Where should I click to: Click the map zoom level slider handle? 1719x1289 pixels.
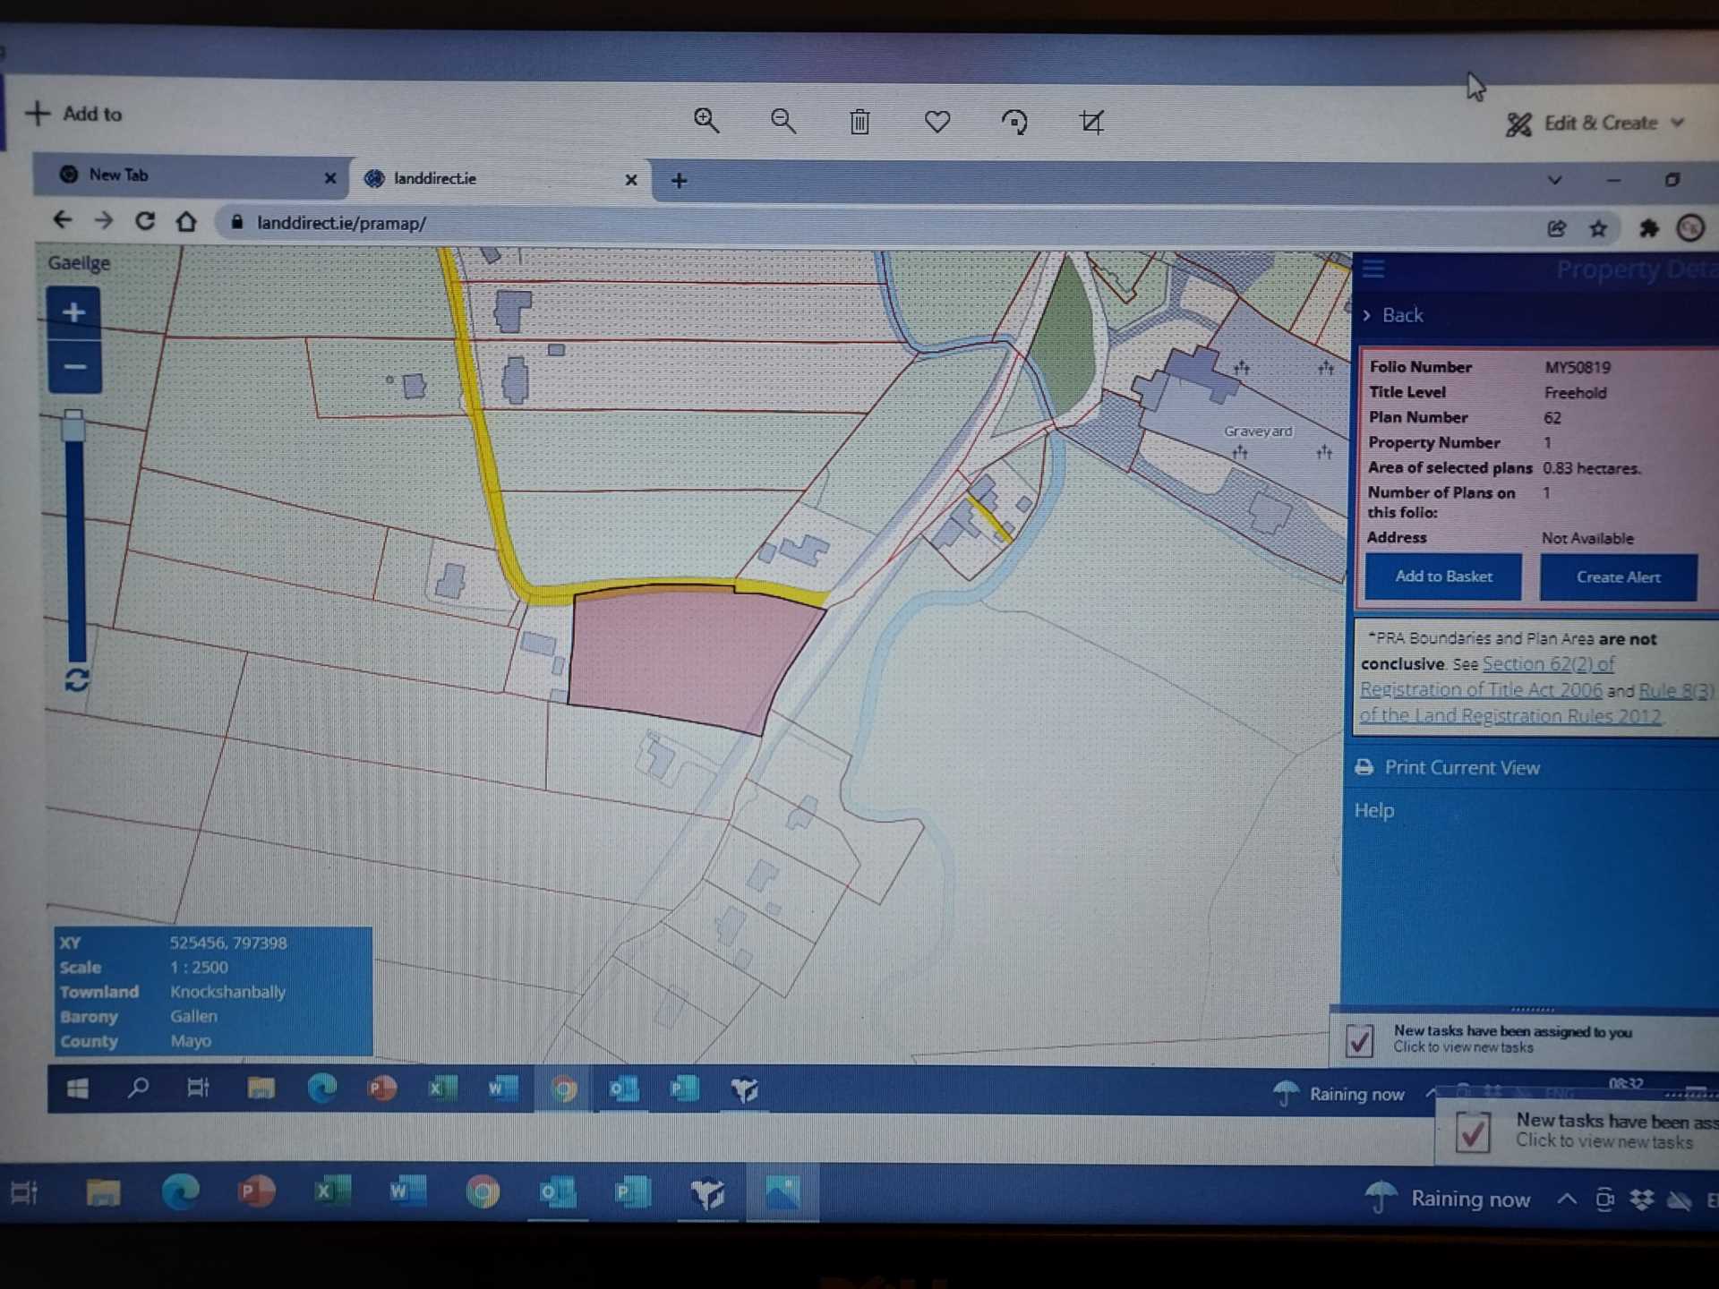pos(73,426)
